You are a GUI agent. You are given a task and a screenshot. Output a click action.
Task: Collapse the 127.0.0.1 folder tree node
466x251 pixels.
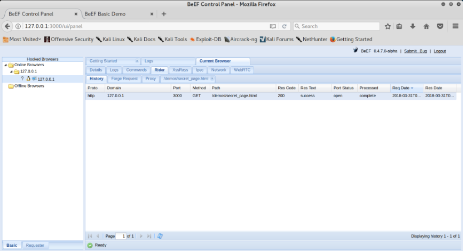(x=11, y=72)
